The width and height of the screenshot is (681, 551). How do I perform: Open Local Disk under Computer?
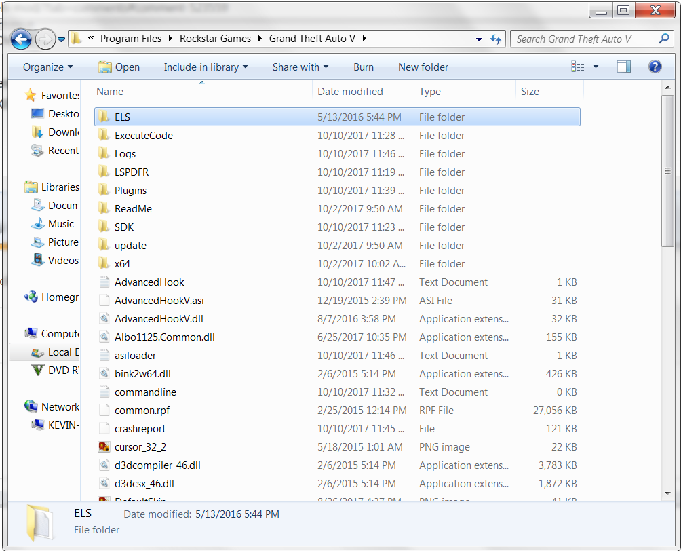(x=55, y=352)
